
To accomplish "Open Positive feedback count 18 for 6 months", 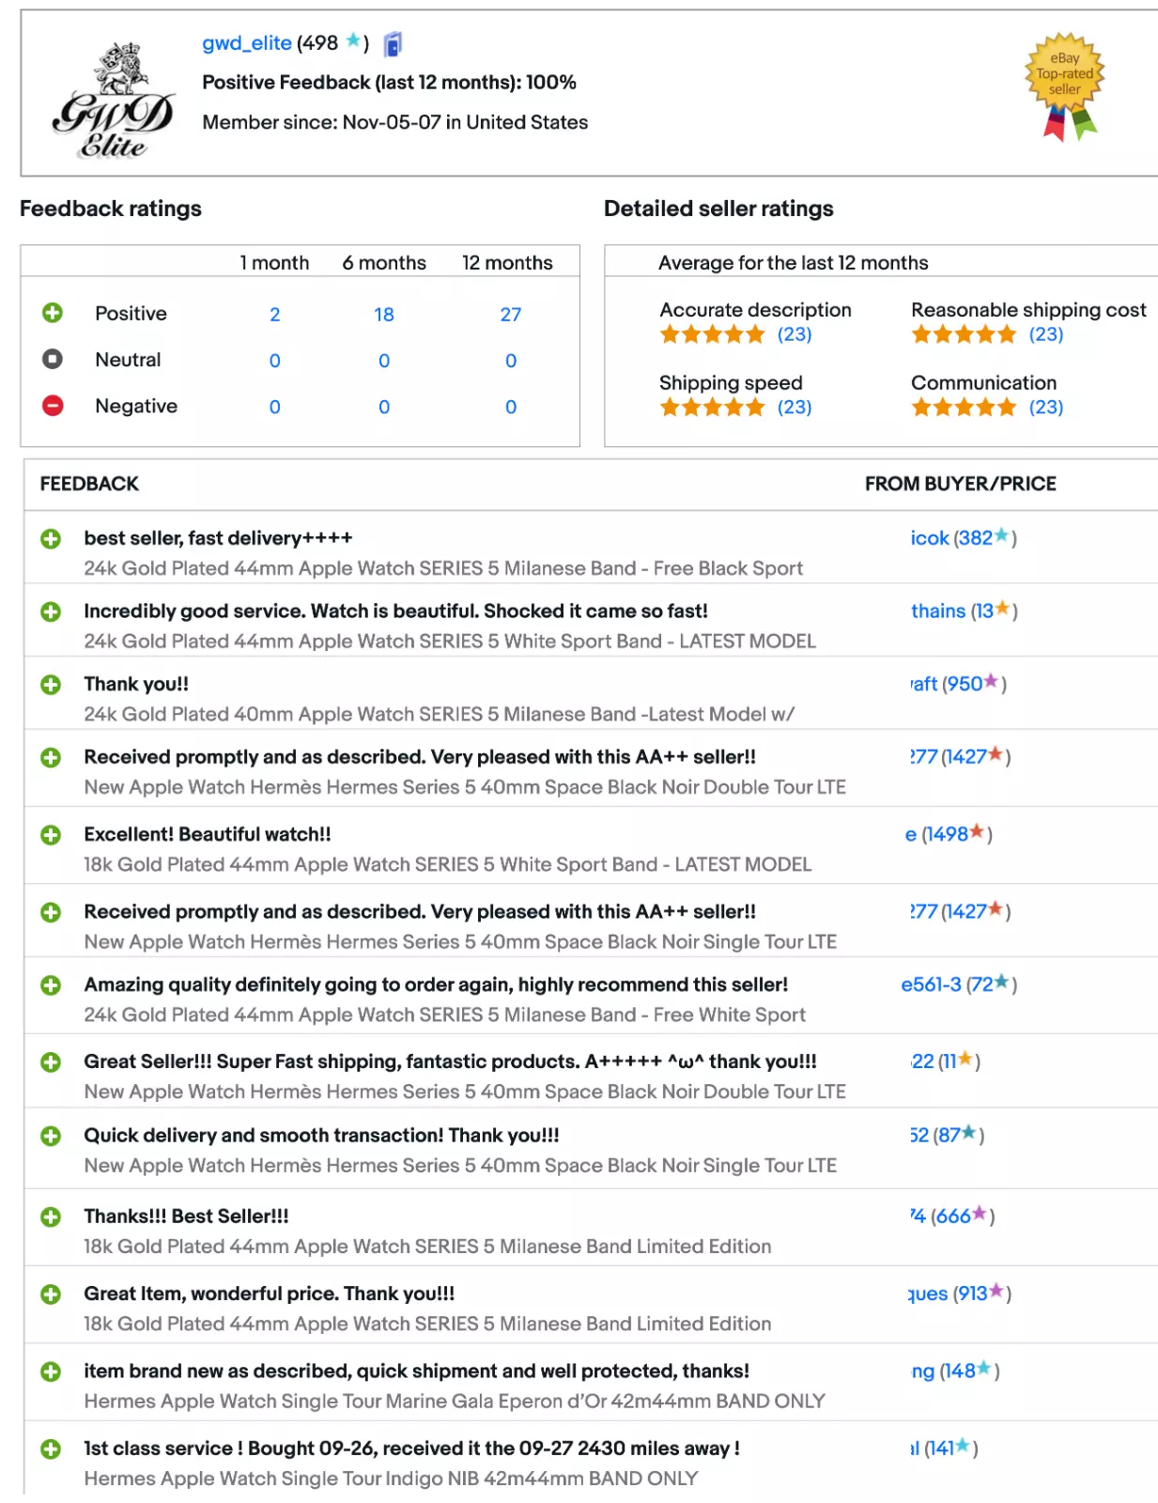I will [x=384, y=314].
